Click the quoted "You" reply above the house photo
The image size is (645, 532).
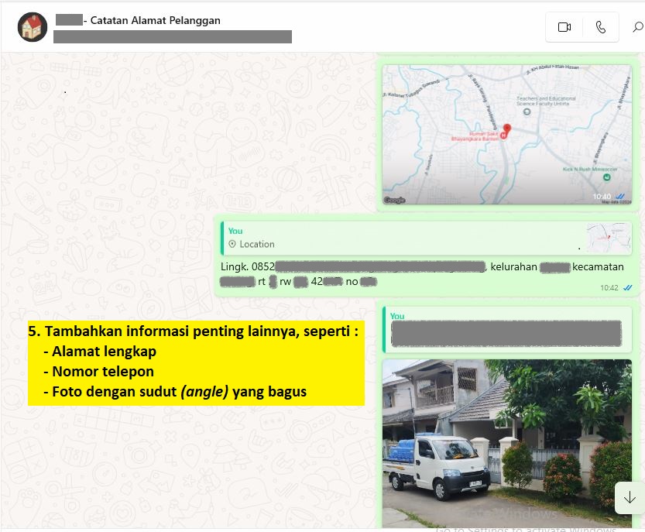(506, 330)
